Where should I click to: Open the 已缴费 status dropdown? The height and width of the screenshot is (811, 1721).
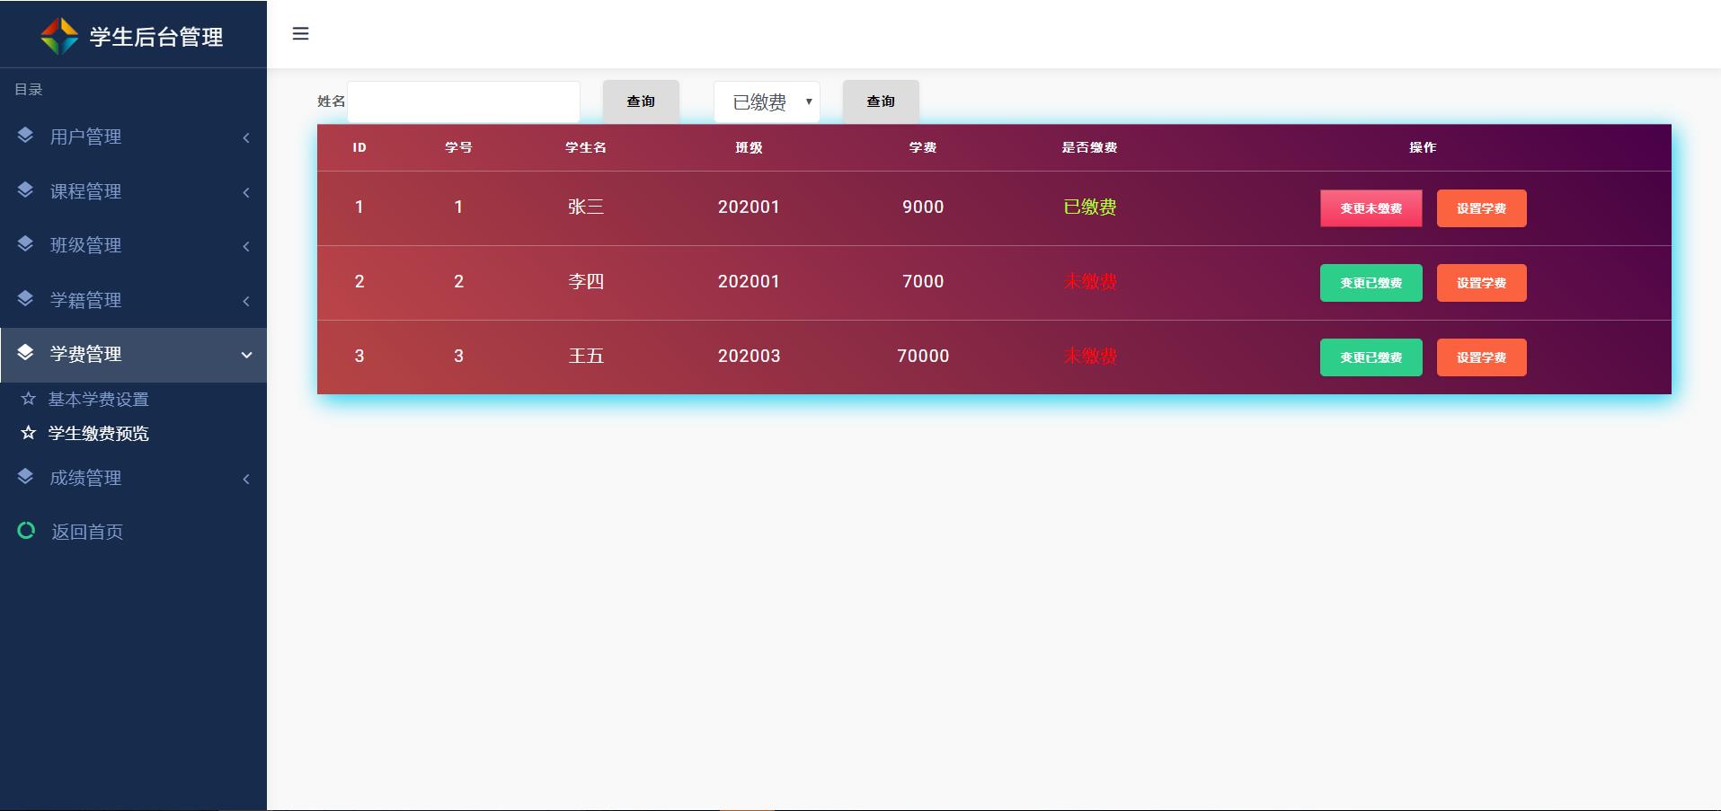pos(767,101)
